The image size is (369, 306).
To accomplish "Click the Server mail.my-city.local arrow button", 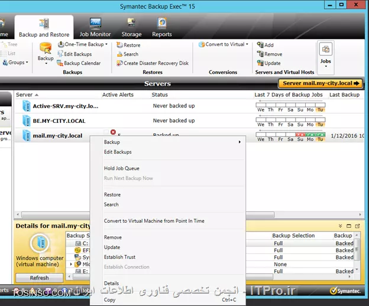I will [321, 83].
